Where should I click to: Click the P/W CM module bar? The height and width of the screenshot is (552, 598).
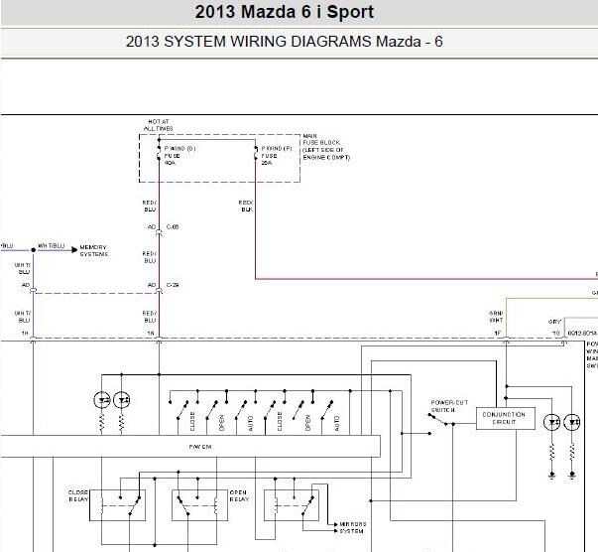[x=190, y=446]
